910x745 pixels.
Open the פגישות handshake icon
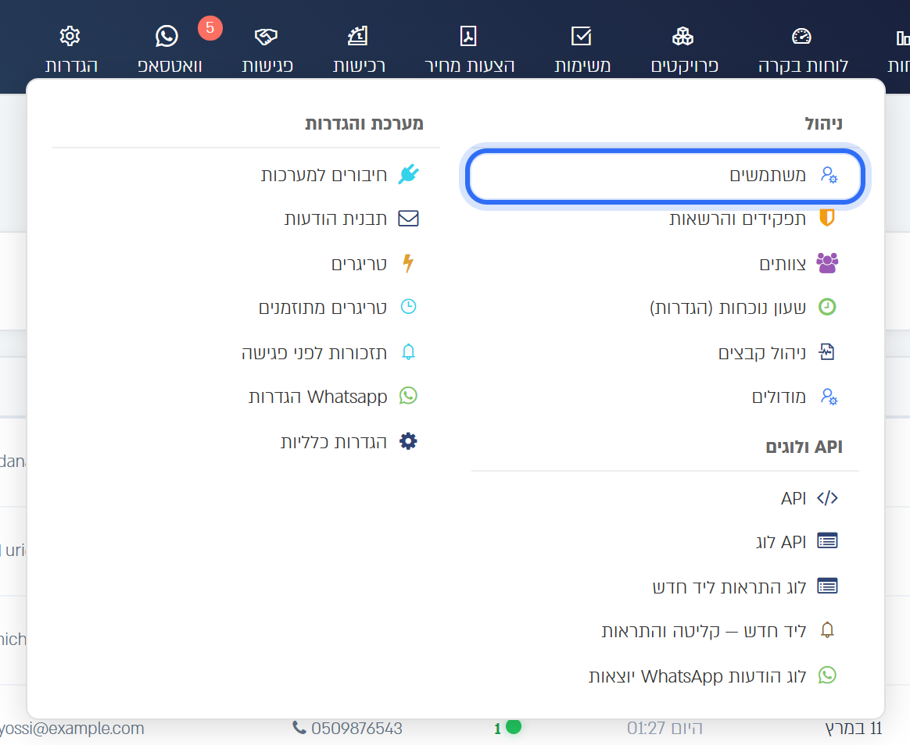coord(267,36)
